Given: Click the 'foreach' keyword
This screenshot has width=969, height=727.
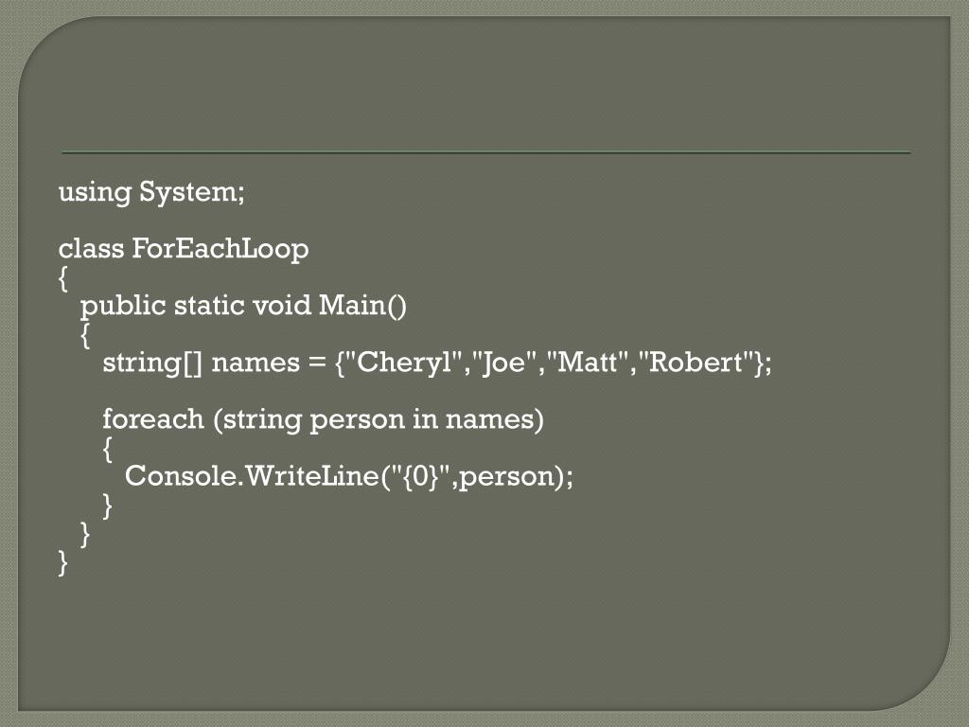Looking at the screenshot, I should pyautogui.click(x=153, y=419).
